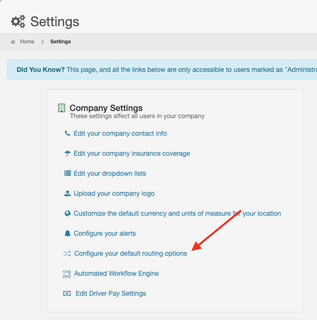This screenshot has height=320, width=317.
Task: Open Edit your dropdown lists link
Action: (110, 173)
